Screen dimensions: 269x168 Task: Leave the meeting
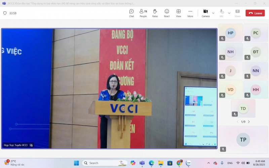click(x=255, y=13)
